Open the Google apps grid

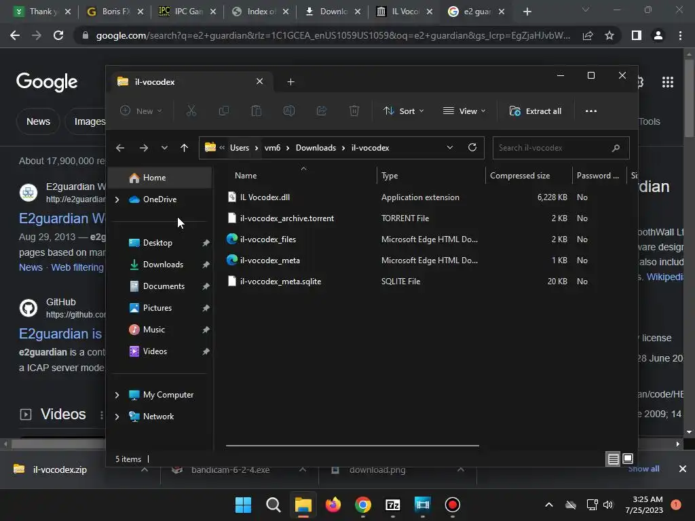[668, 82]
